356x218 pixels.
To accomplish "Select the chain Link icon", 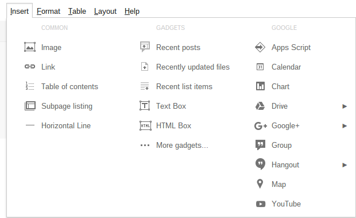I will (30, 67).
